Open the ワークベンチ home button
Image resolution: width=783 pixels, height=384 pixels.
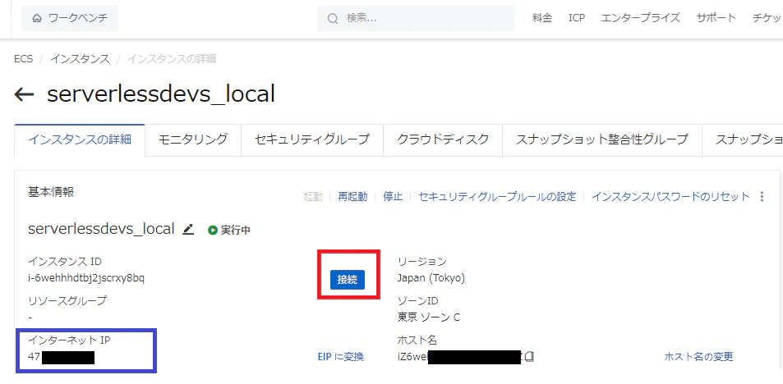pyautogui.click(x=70, y=18)
